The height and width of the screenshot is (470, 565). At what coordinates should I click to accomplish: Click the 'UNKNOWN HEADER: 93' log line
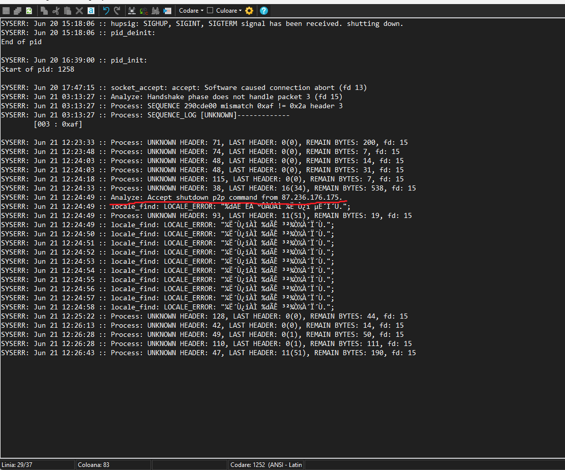(206, 216)
